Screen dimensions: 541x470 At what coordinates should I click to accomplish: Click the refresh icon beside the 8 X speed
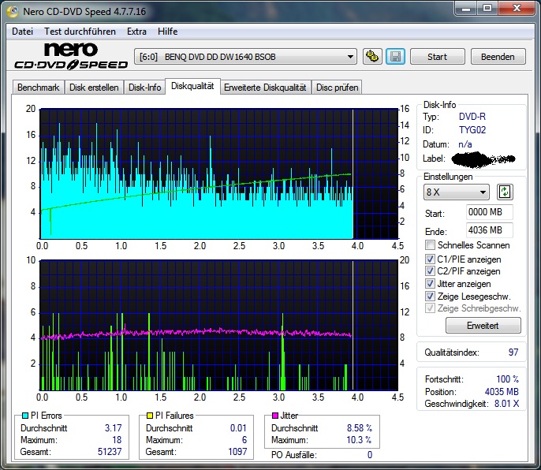[x=505, y=192]
